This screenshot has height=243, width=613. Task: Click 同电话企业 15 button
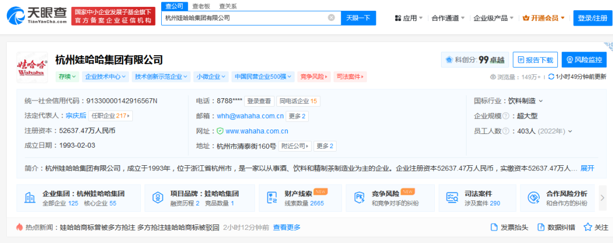tap(299, 101)
